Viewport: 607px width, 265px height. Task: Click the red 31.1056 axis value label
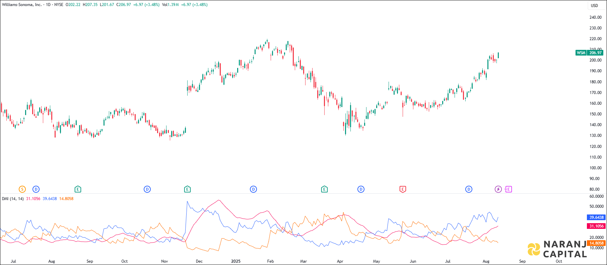(597, 226)
